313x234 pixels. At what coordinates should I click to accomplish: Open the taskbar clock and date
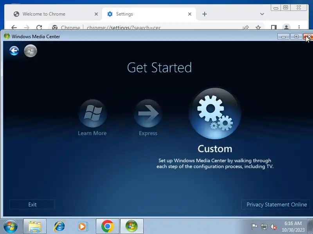coord(293,227)
